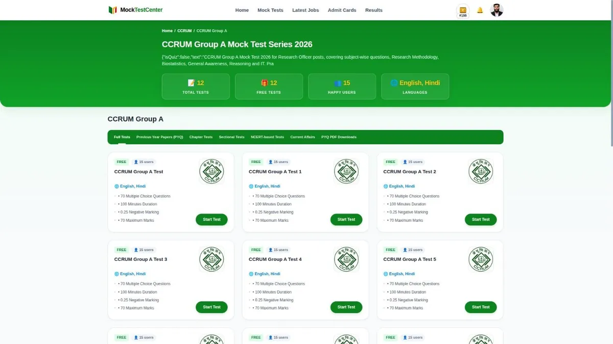Image resolution: width=613 pixels, height=344 pixels.
Task: Click globe language icon on CCRUM Group A Test card
Action: tap(116, 187)
